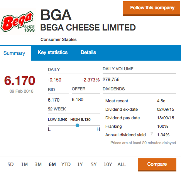This screenshot has height=173, width=181.
Task: Open the annual dividend yield help icon
Action: [152, 134]
